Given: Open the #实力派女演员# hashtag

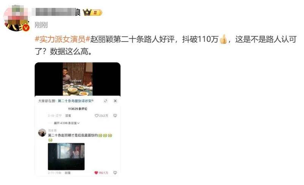Looking at the screenshot, I should 62,39.
